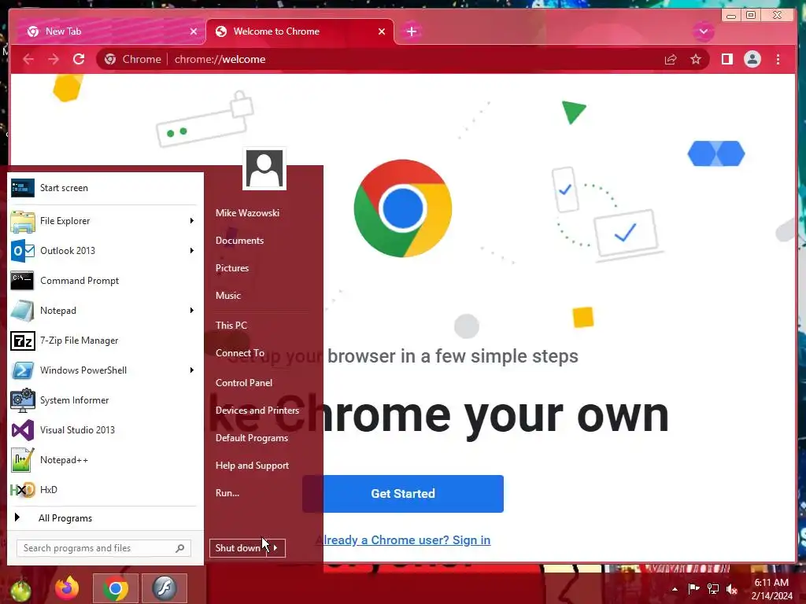This screenshot has width=806, height=604.
Task: Open the Run... dialog
Action: (x=227, y=493)
